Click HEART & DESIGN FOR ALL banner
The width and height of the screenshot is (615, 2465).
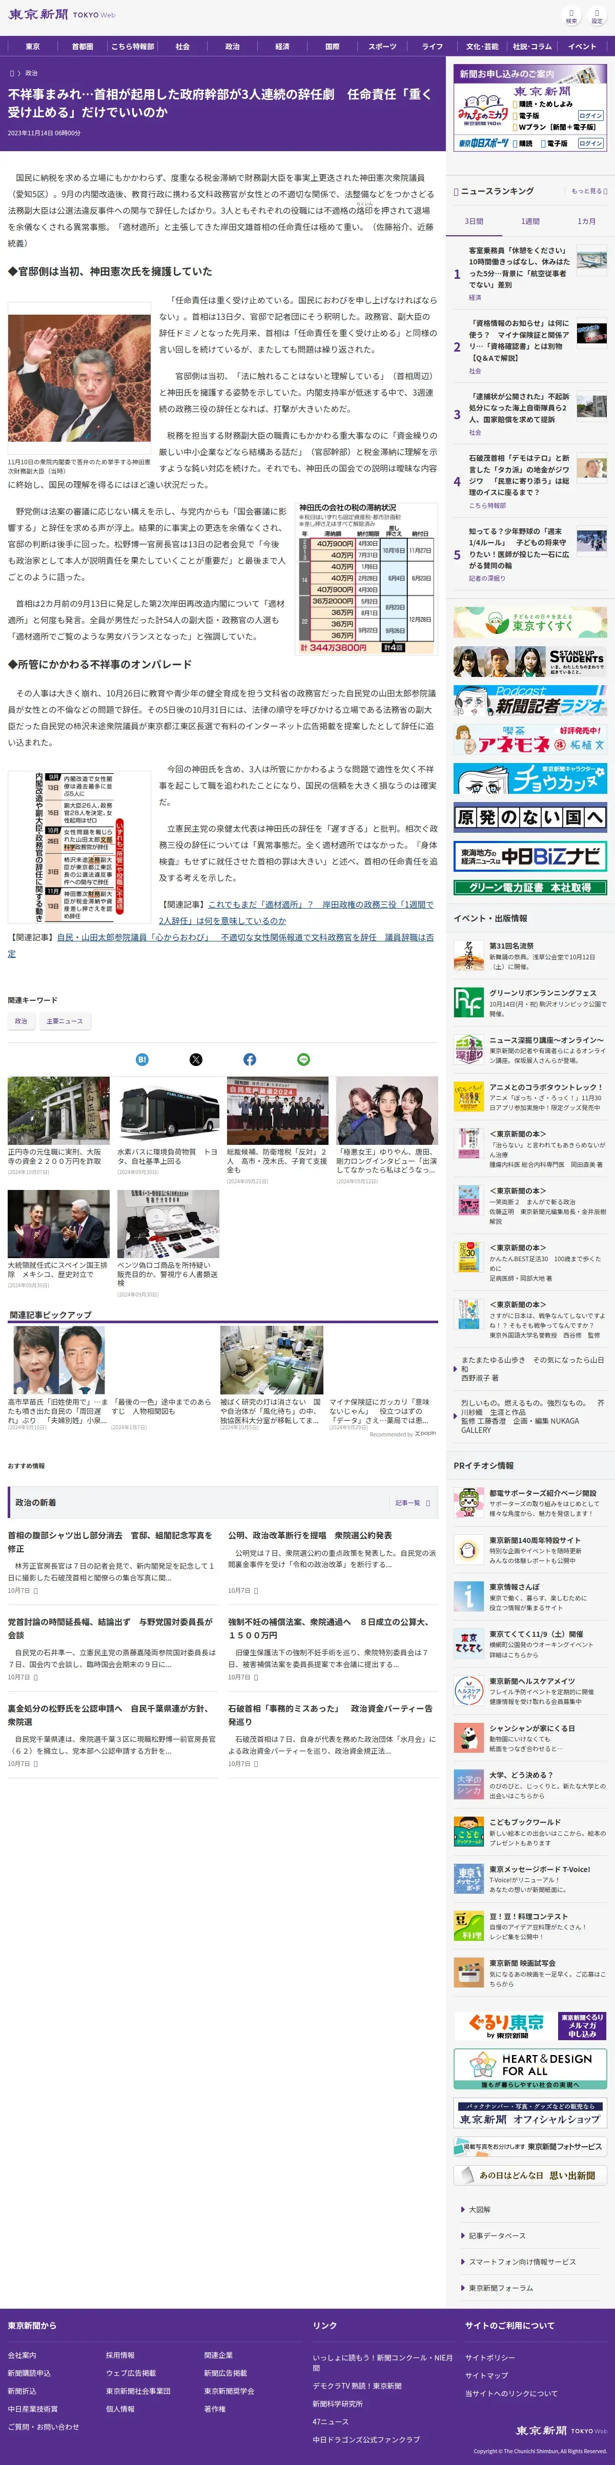[x=530, y=2069]
